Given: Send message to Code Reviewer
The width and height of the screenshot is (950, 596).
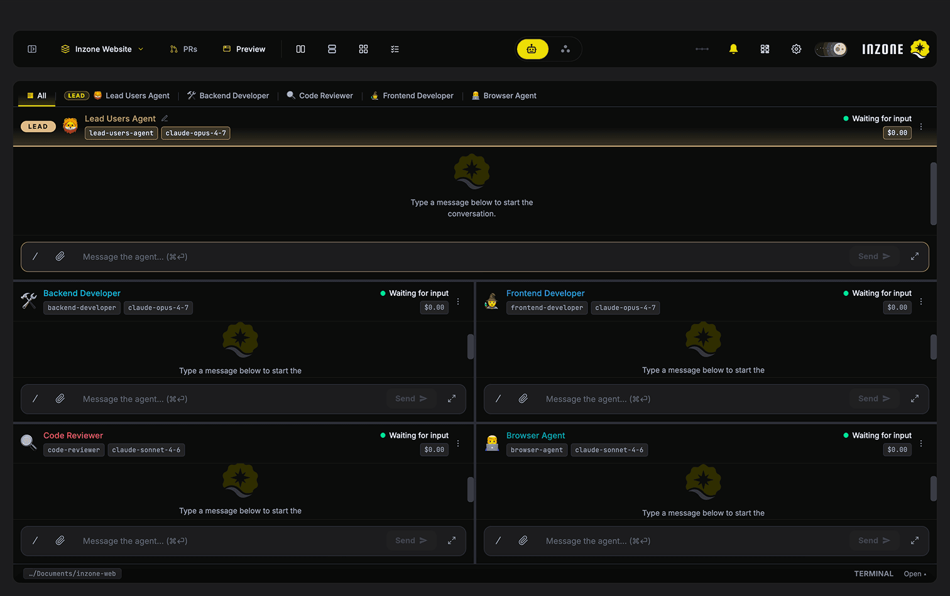Looking at the screenshot, I should coord(411,541).
